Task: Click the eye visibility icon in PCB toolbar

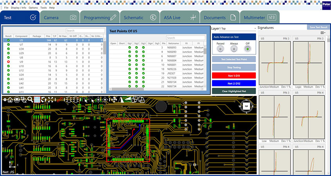Action: pos(17,100)
